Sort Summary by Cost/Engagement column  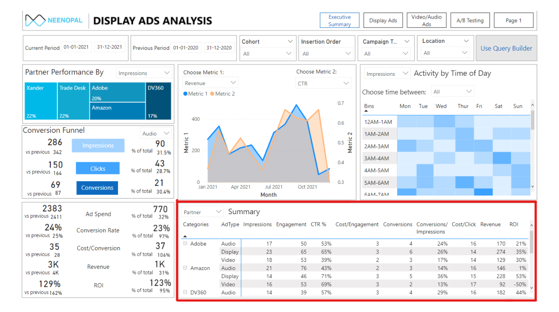[x=357, y=224]
